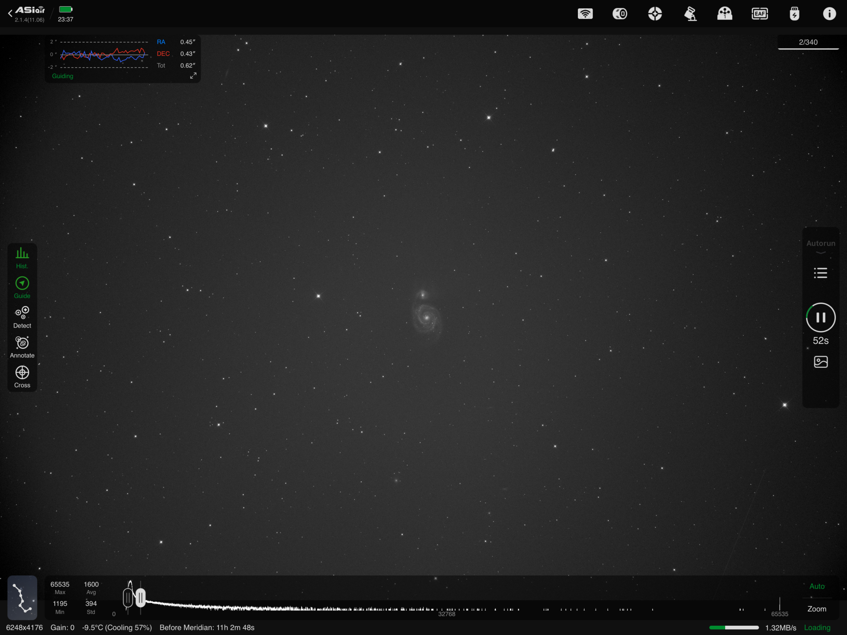Image resolution: width=847 pixels, height=635 pixels.
Task: Open the sky atlas constellation thumbnail
Action: 22,598
